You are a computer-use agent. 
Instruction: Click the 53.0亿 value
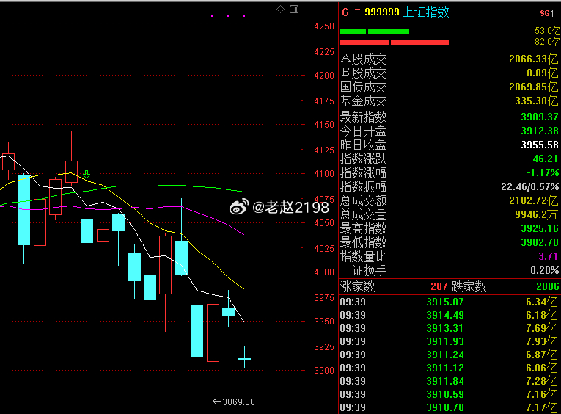[x=547, y=31]
